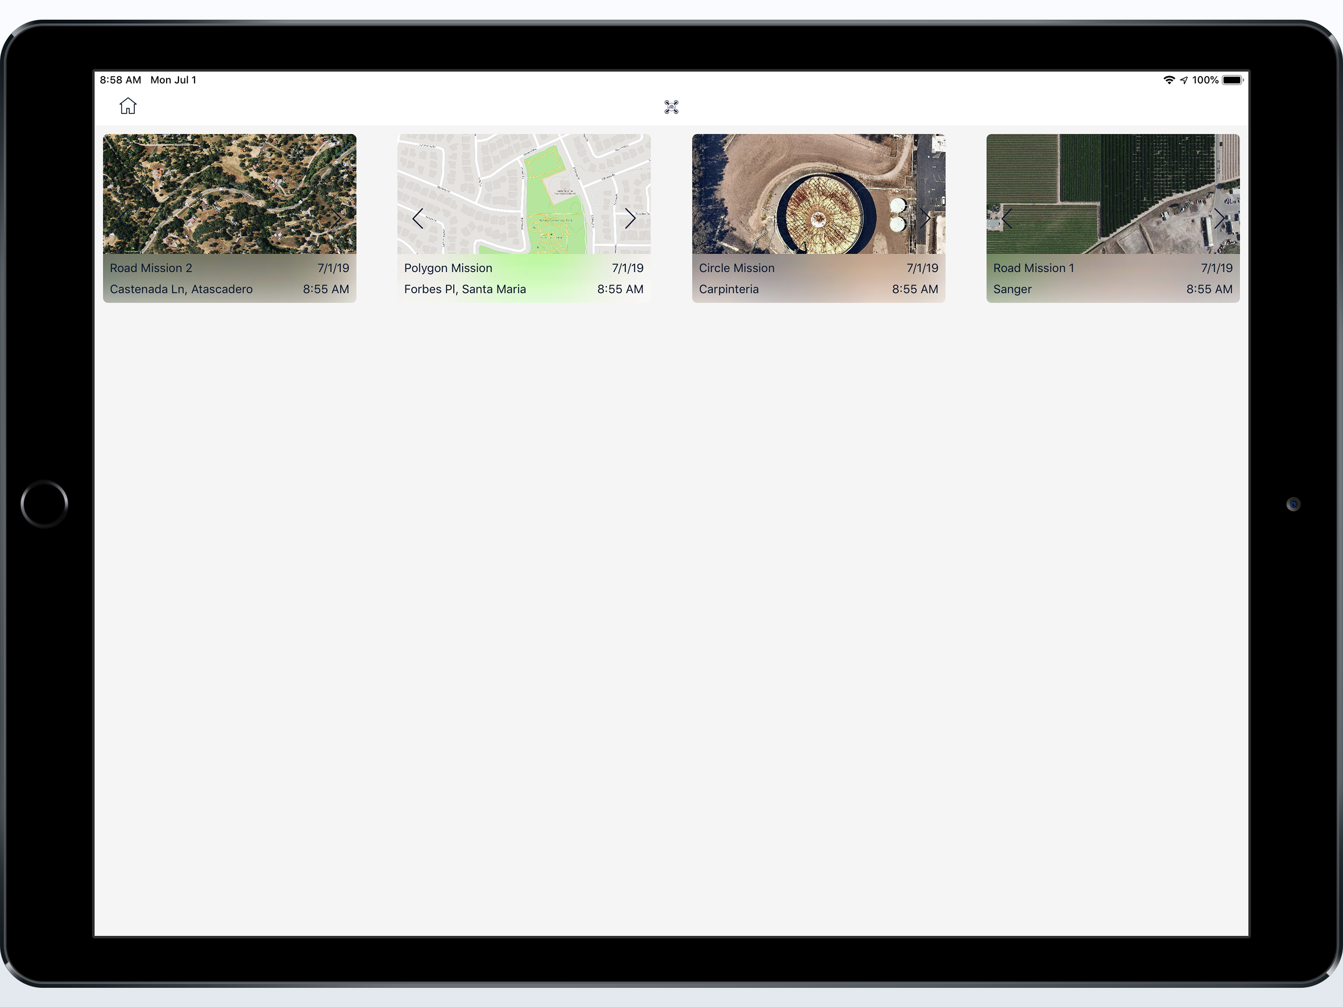Tap the Castenada Ln, Atascadero location text

(x=181, y=289)
